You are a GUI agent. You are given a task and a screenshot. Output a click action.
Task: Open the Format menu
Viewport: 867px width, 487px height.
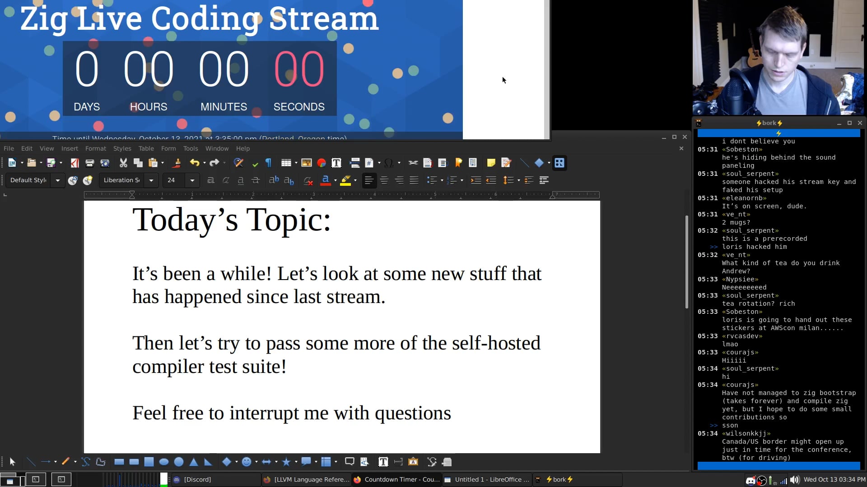coord(96,148)
